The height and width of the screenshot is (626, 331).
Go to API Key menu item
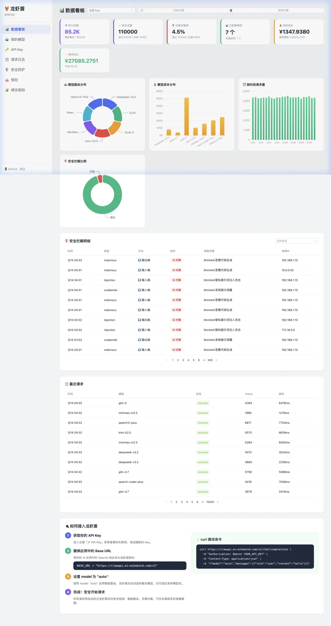pos(26,50)
